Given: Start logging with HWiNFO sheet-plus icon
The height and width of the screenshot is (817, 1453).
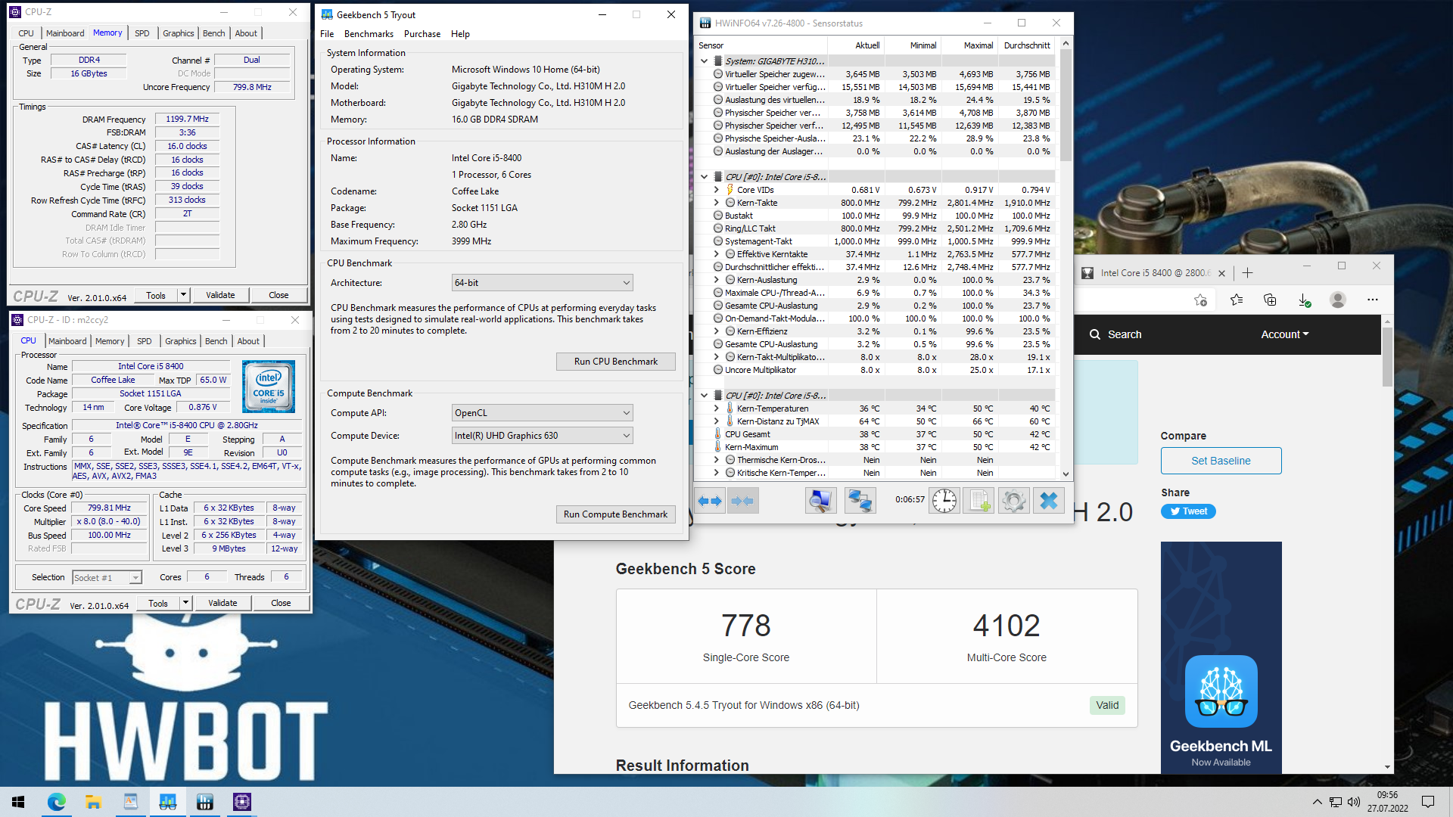Looking at the screenshot, I should pyautogui.click(x=979, y=501).
